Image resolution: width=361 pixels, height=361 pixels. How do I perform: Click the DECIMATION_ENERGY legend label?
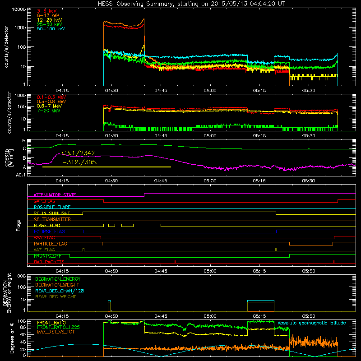tap(58, 279)
